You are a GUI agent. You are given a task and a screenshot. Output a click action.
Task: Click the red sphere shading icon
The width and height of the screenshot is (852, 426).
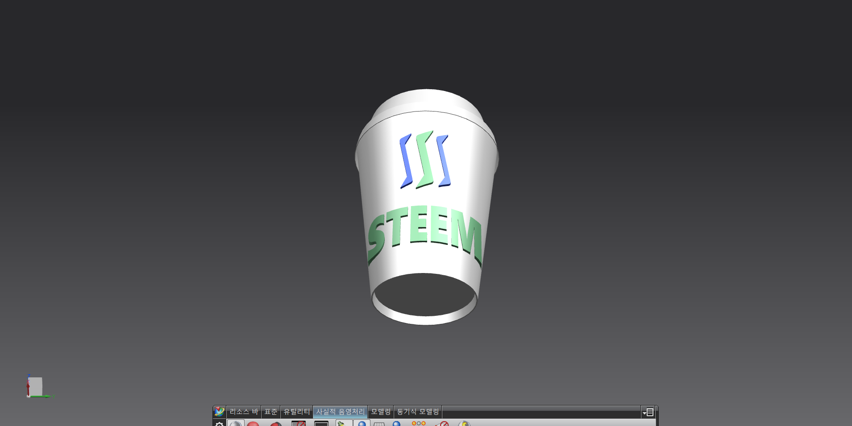click(x=253, y=424)
